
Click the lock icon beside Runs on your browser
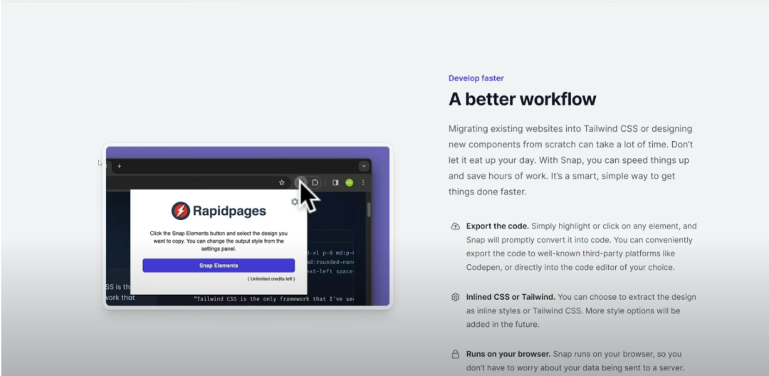coord(455,354)
